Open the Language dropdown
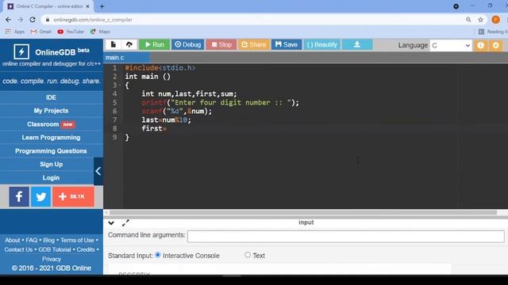508x285 pixels. (x=450, y=46)
